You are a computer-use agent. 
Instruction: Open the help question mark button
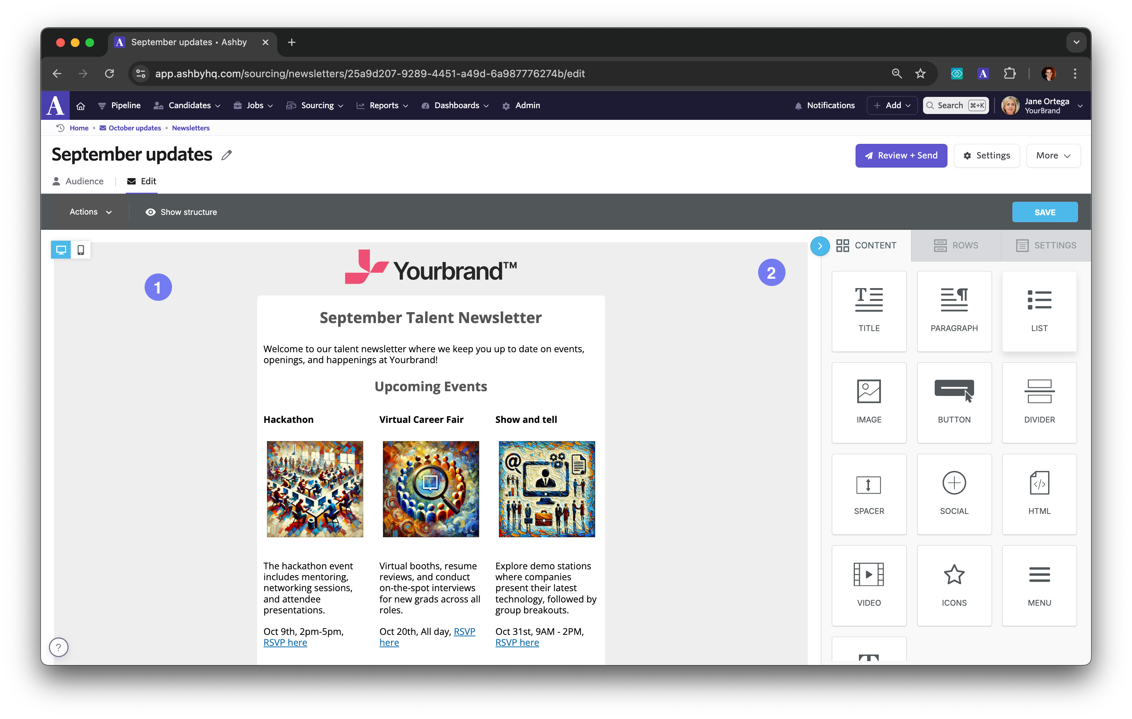click(59, 647)
